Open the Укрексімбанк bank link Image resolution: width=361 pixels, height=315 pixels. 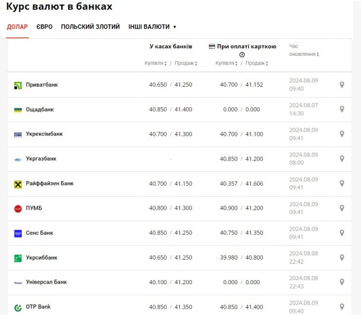(44, 134)
